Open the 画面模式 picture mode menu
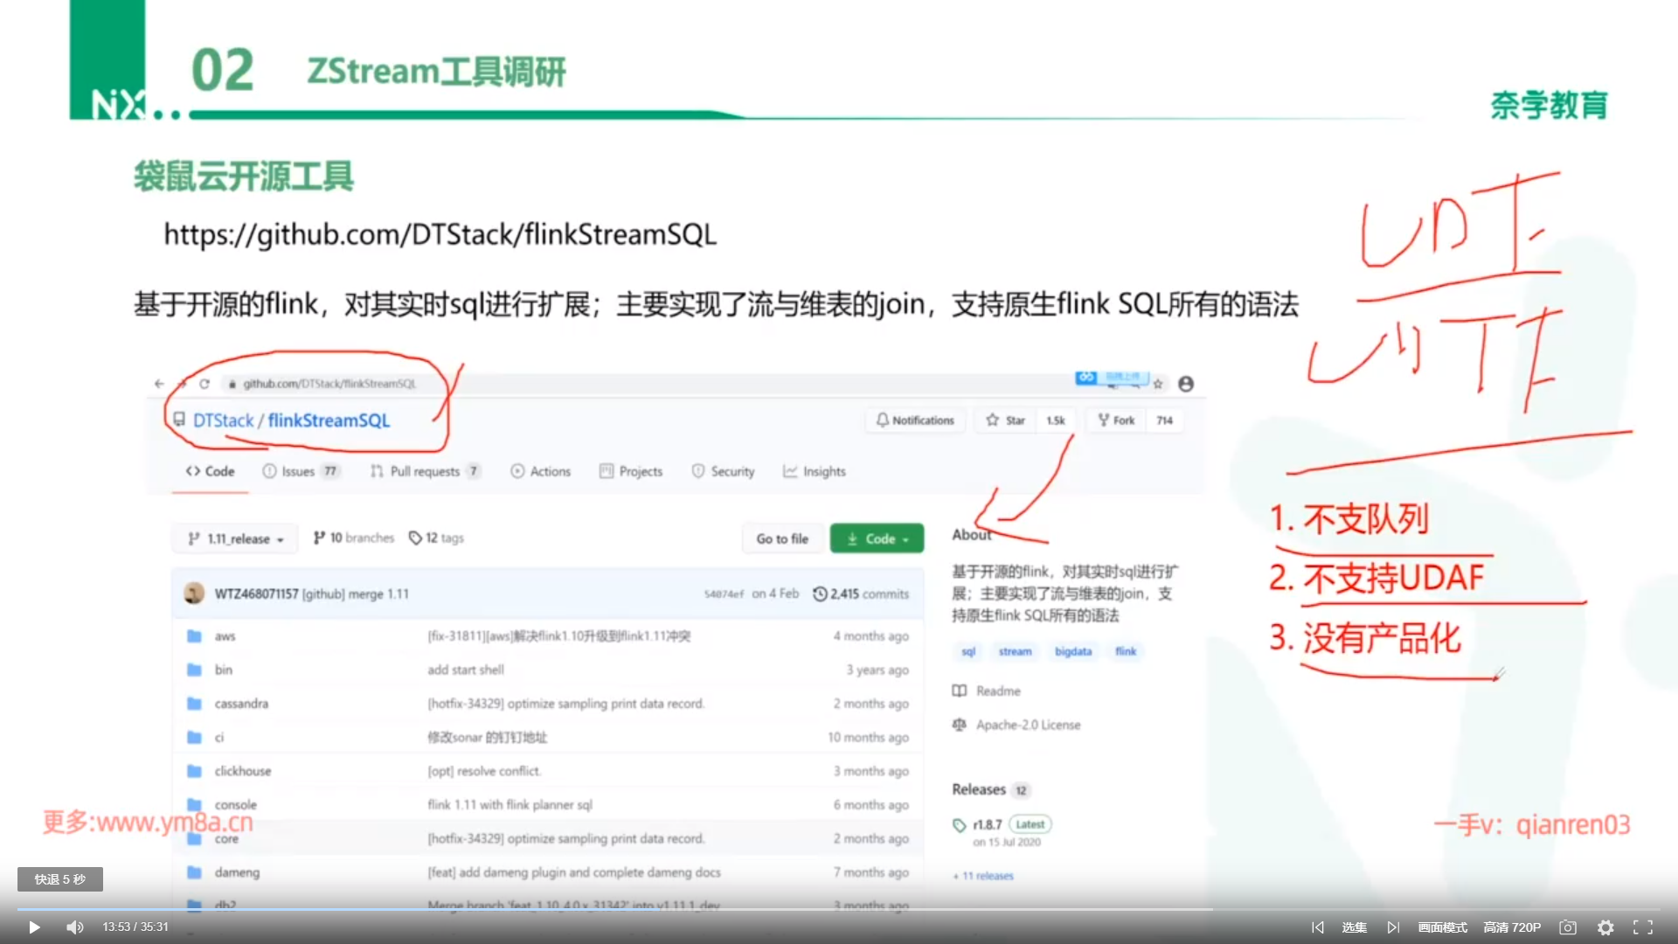The height and width of the screenshot is (944, 1678). pyautogui.click(x=1442, y=927)
